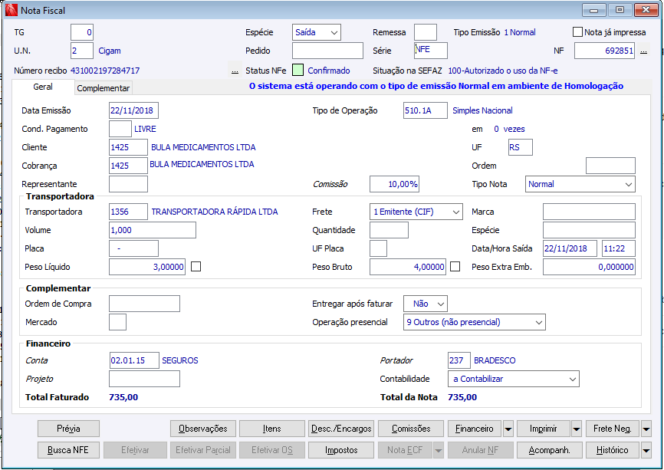Click the Imprimir button
The height and width of the screenshot is (470, 664).
coord(544,429)
